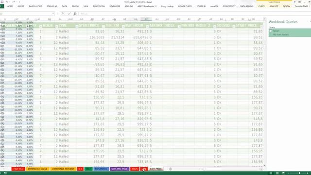Image resolution: width=311 pixels, height=175 pixels.
Task: Switch to the TEST sheet tab
Action: 88,169
